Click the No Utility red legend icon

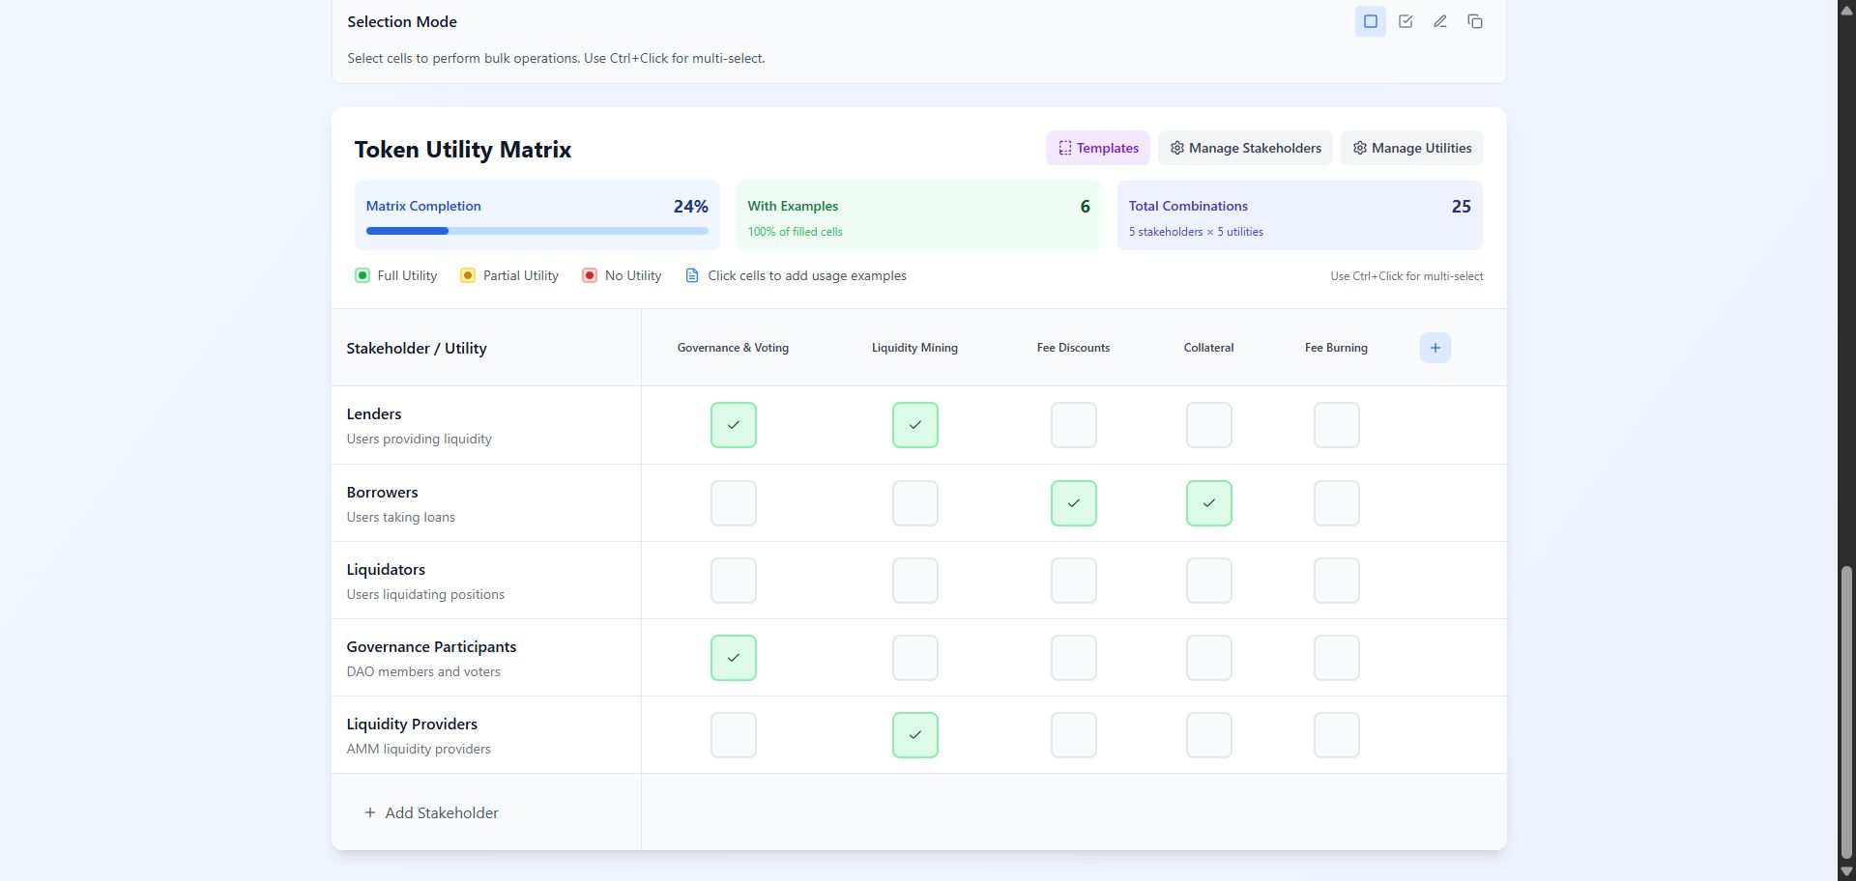pos(590,275)
